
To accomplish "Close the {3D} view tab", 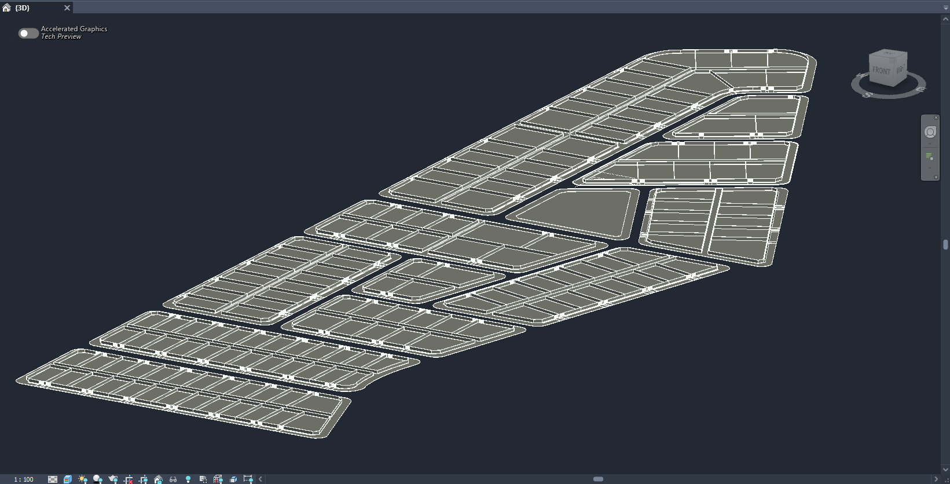I will coord(67,8).
